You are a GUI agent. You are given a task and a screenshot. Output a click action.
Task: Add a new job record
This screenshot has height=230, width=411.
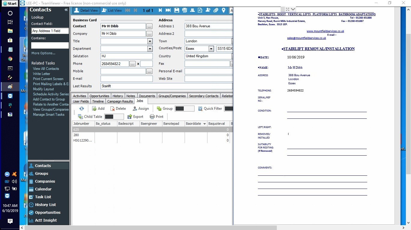point(98,109)
